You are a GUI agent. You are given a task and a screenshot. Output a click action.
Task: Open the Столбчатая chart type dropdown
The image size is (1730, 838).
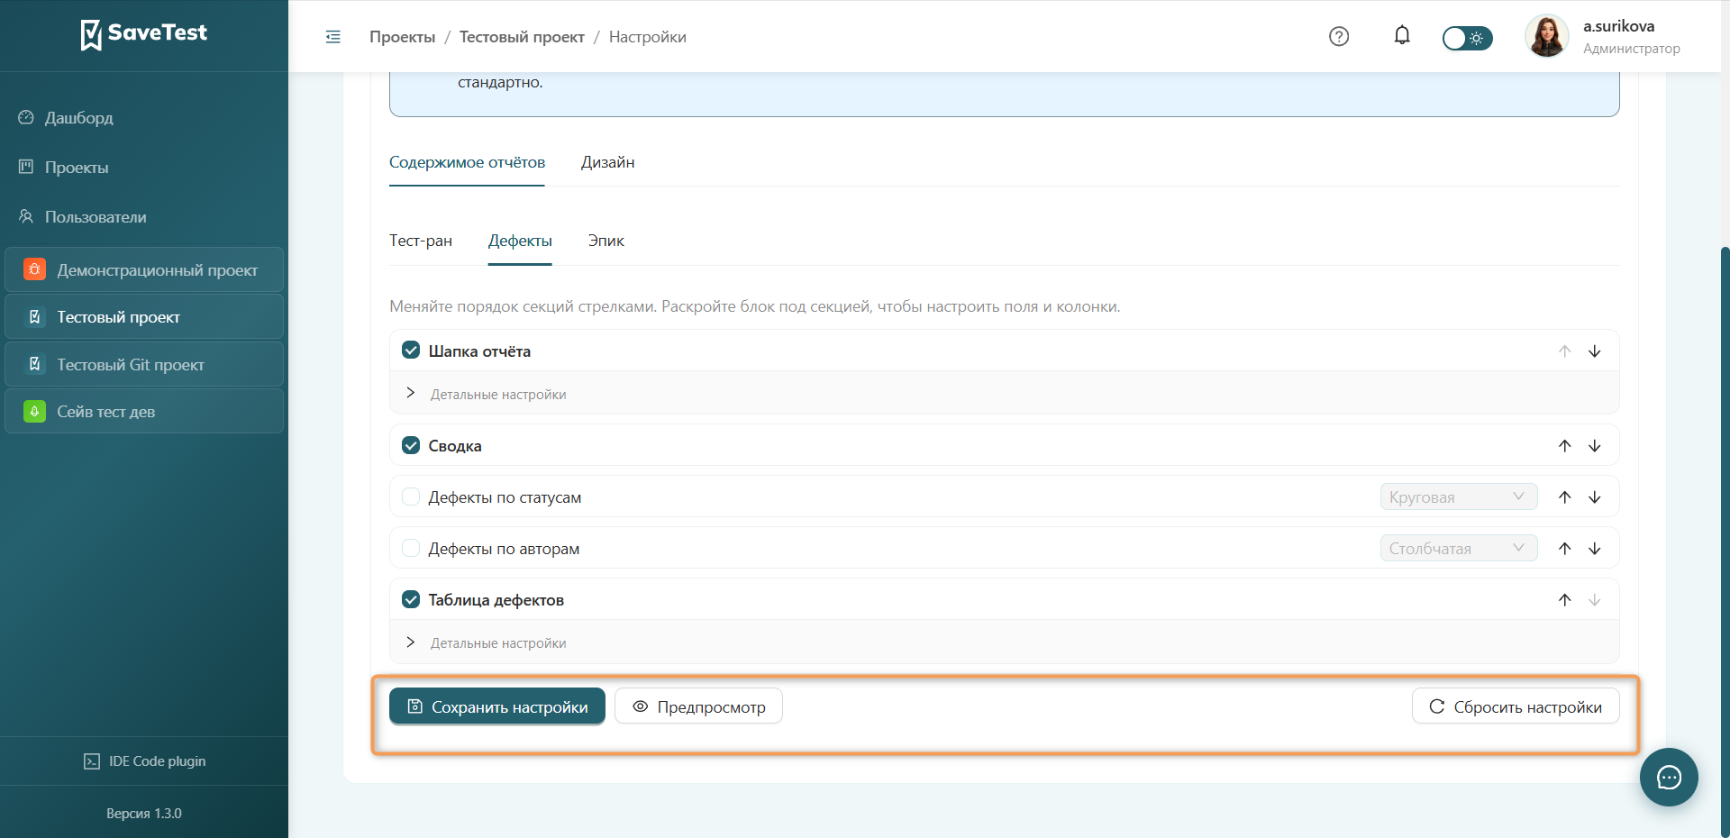tap(1459, 549)
